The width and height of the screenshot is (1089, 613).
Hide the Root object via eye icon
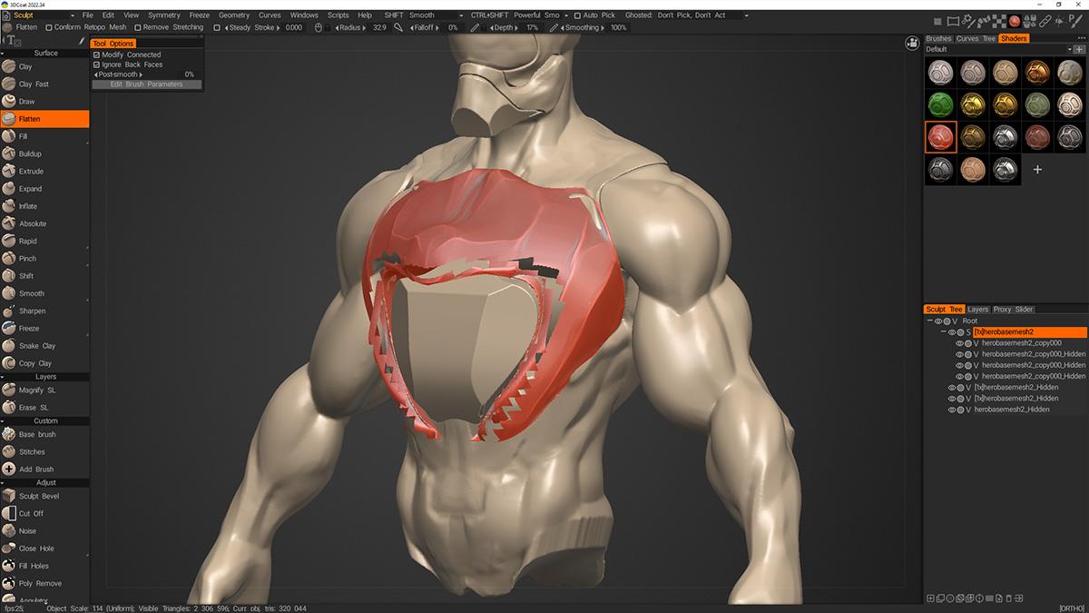pos(938,321)
